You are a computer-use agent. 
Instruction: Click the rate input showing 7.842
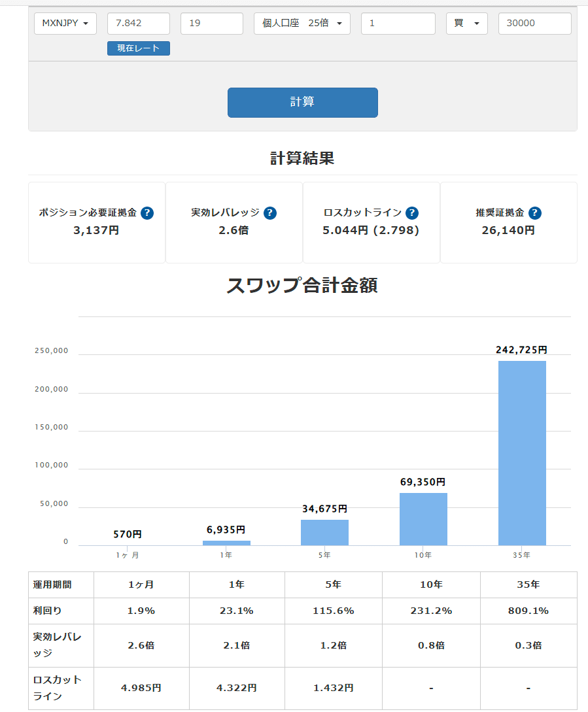click(138, 23)
